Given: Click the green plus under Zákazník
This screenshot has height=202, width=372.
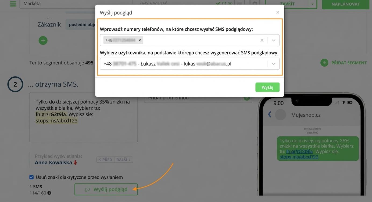Looking at the screenshot, I should (x=43, y=41).
